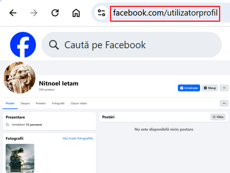Open the browser home page icon

pos(76,13)
